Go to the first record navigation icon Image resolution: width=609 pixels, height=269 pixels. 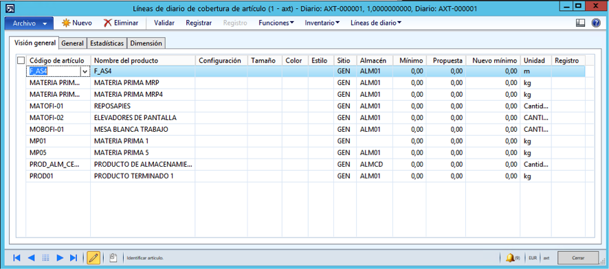[16, 258]
